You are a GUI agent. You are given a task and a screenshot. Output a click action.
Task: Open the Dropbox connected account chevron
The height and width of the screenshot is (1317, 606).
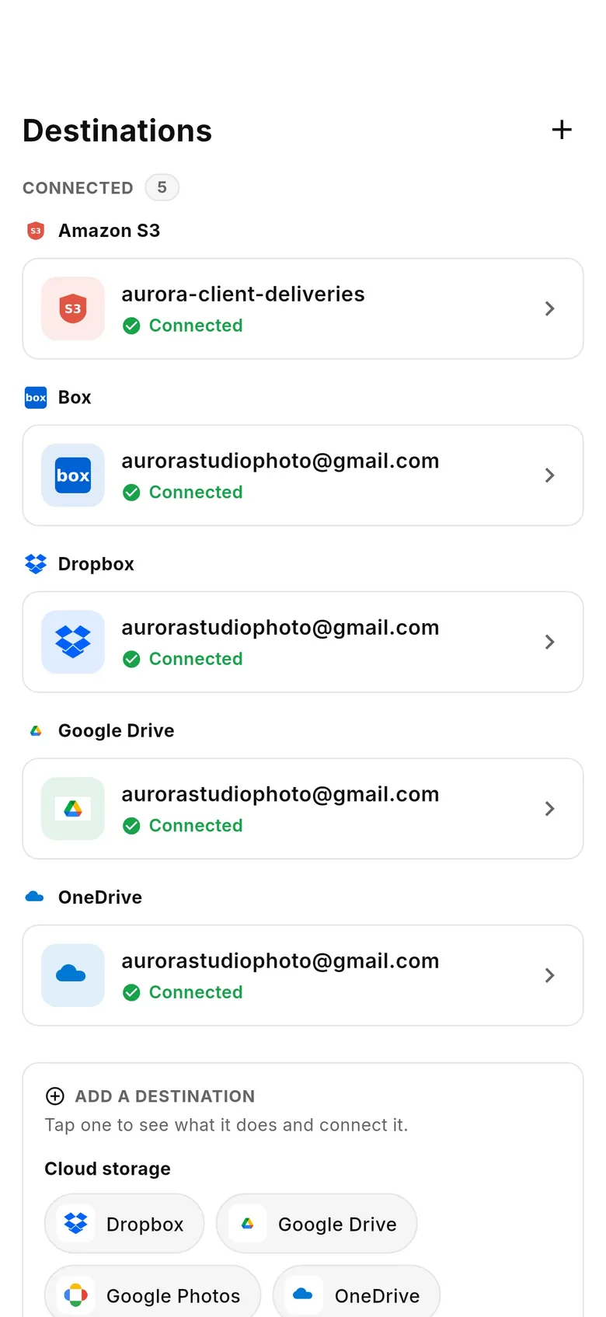tap(550, 642)
